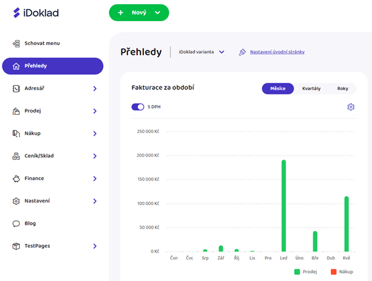Click the 100 000 Kč axis label
This screenshot has width=372, height=281.
[148, 203]
